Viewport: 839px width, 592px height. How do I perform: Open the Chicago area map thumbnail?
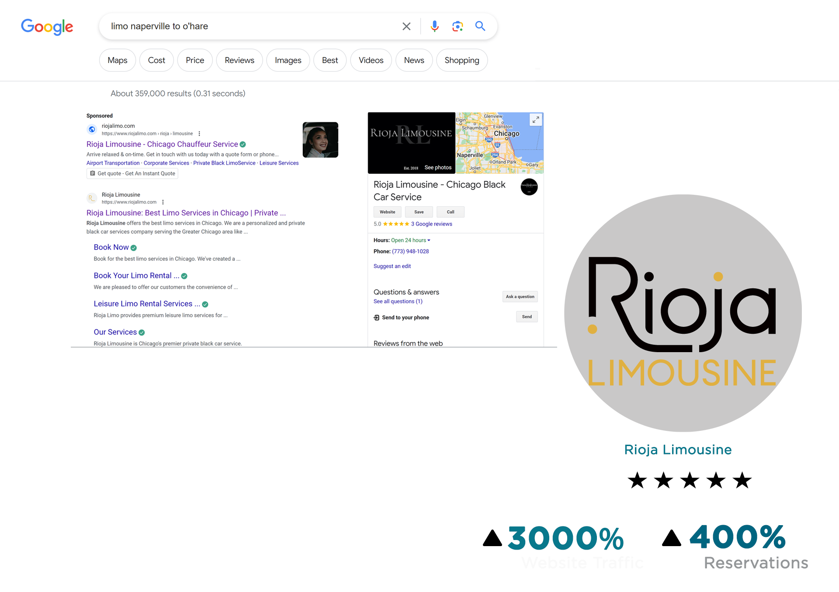click(499, 143)
